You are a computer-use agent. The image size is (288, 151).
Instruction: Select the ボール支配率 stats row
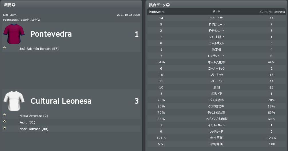click(x=216, y=62)
